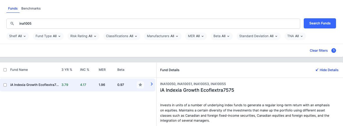Click fund codes INA10050, INA10051 line
The height and width of the screenshot is (126, 343).
193,84
